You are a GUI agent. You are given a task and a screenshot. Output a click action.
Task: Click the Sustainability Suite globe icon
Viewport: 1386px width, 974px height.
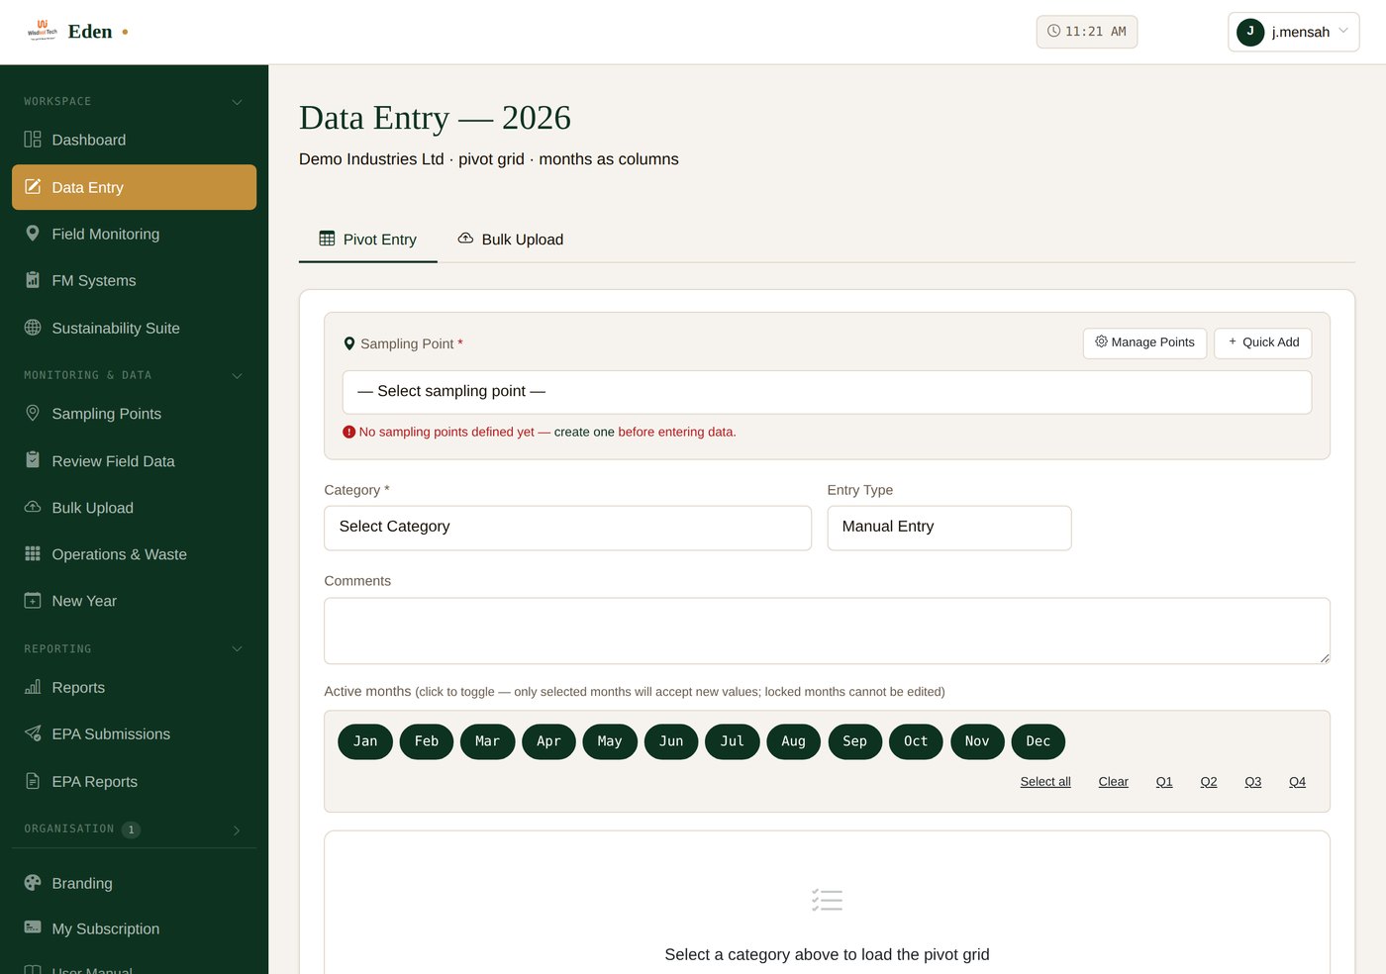(33, 328)
